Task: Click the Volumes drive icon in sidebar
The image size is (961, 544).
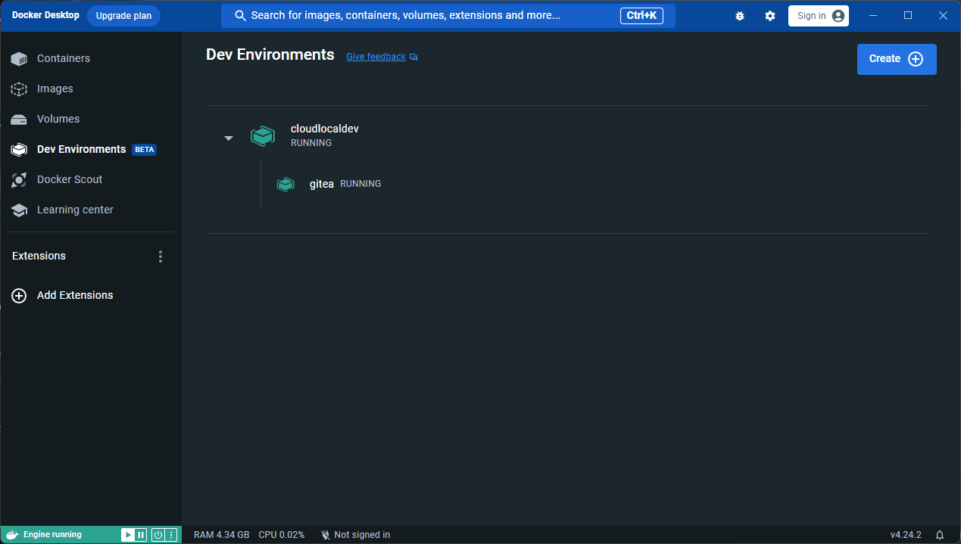Action: click(19, 120)
